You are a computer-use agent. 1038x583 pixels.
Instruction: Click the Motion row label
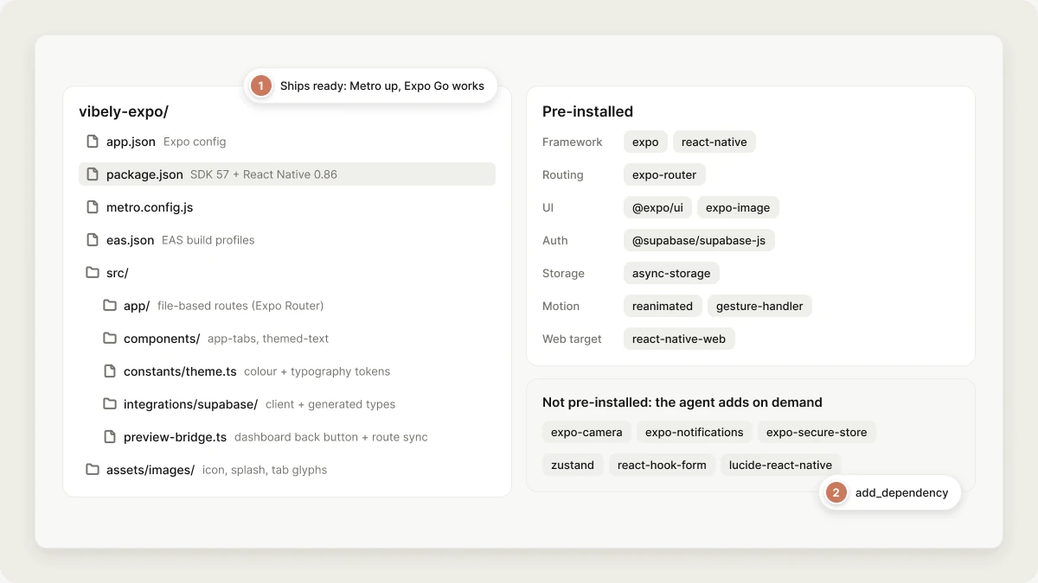(x=561, y=306)
